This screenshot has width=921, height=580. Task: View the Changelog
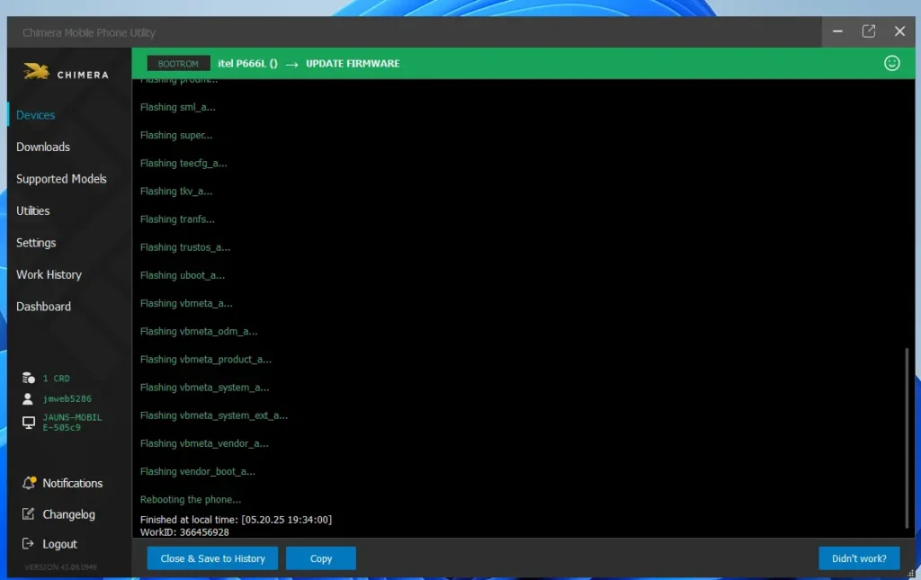[x=68, y=514]
